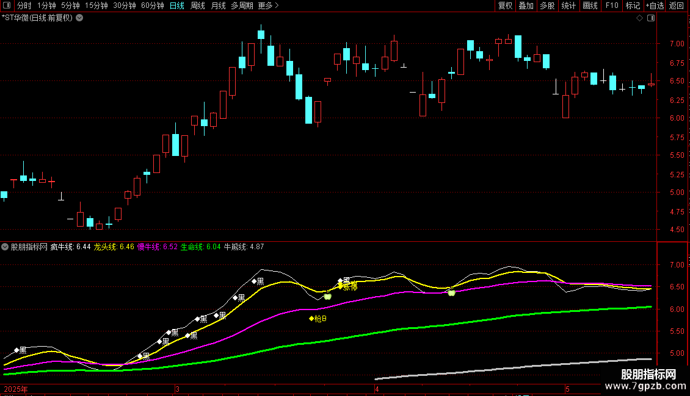690x396 pixels.
Task: Select the 15分钟 period
Action: click(96, 5)
